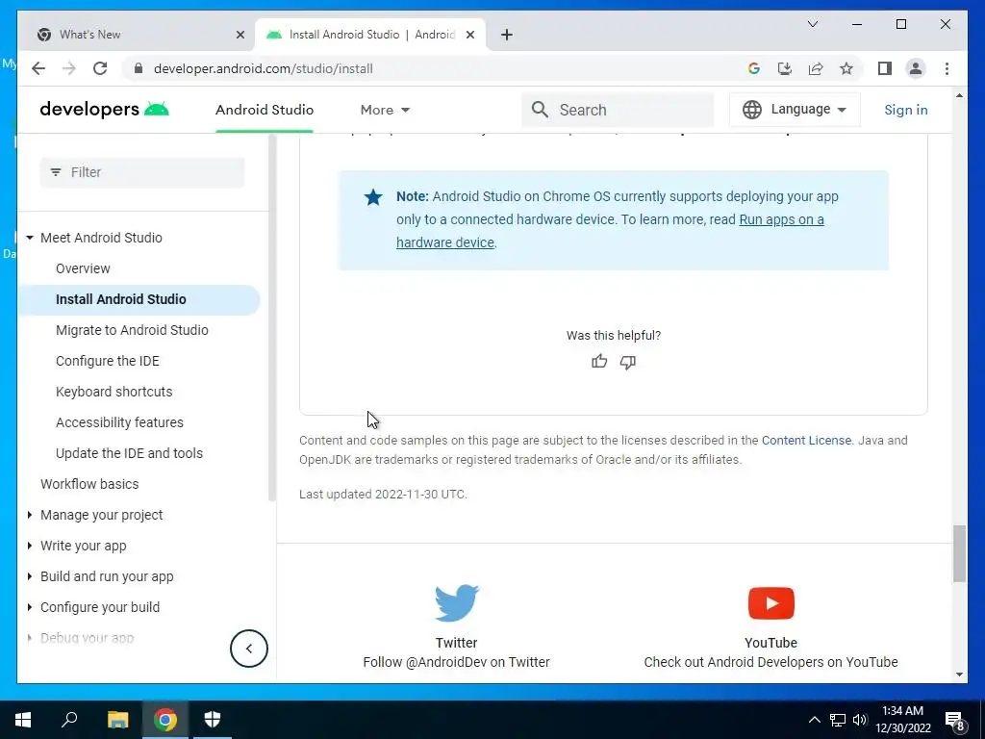Expand Build and run your app section
Screen dimensions: 985x739
pyautogui.click(x=30, y=576)
